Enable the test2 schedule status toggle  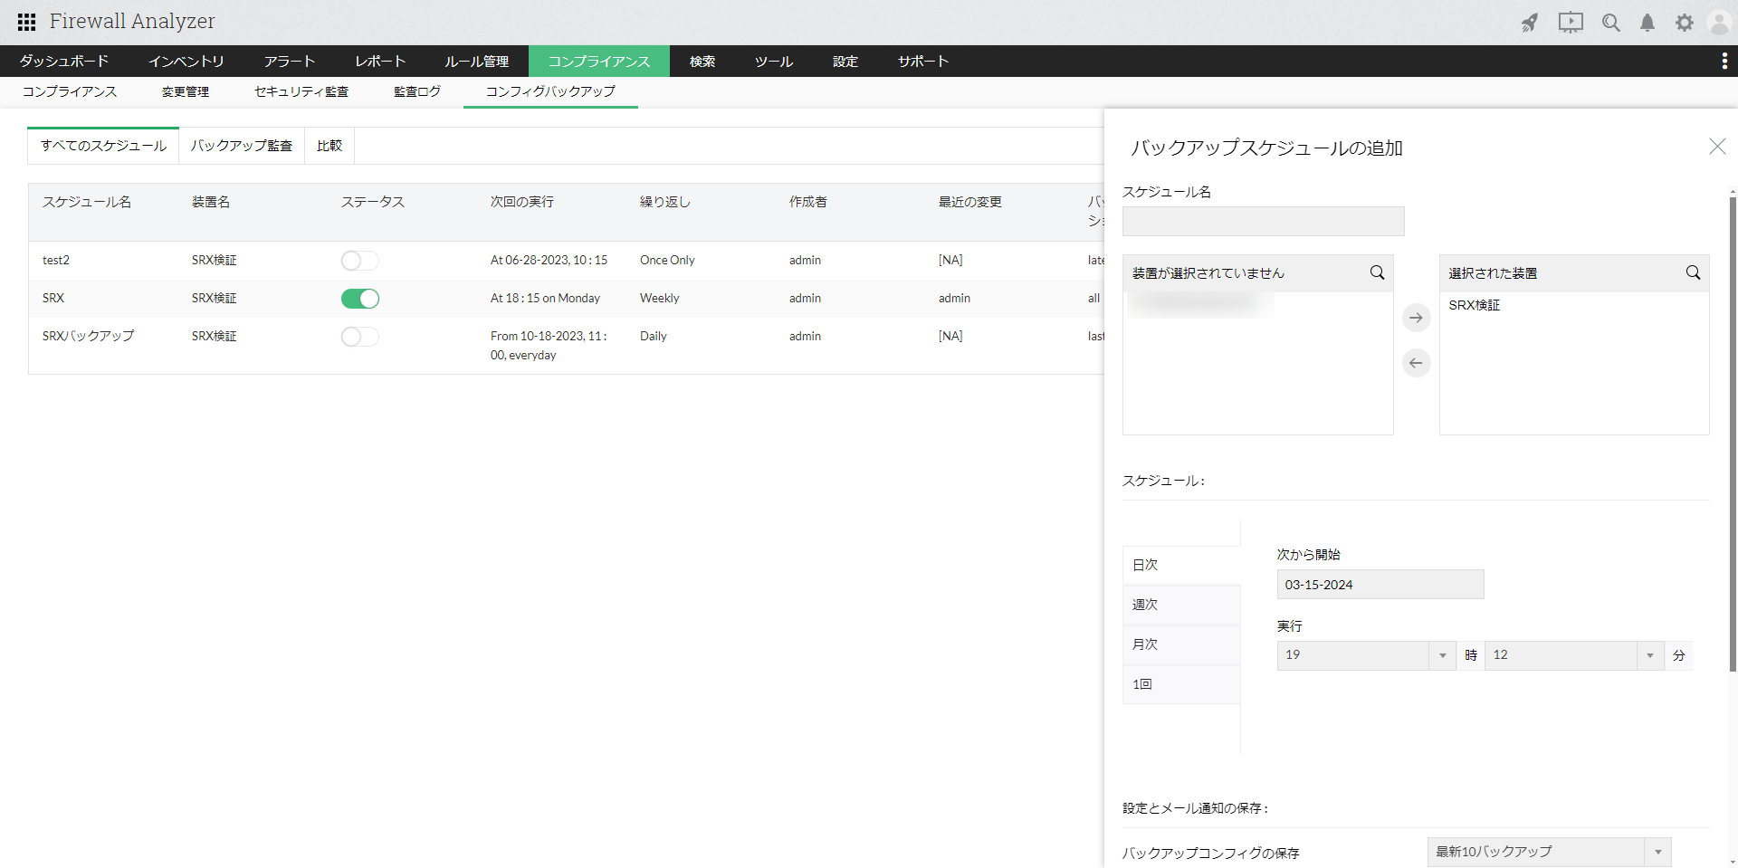click(x=359, y=261)
